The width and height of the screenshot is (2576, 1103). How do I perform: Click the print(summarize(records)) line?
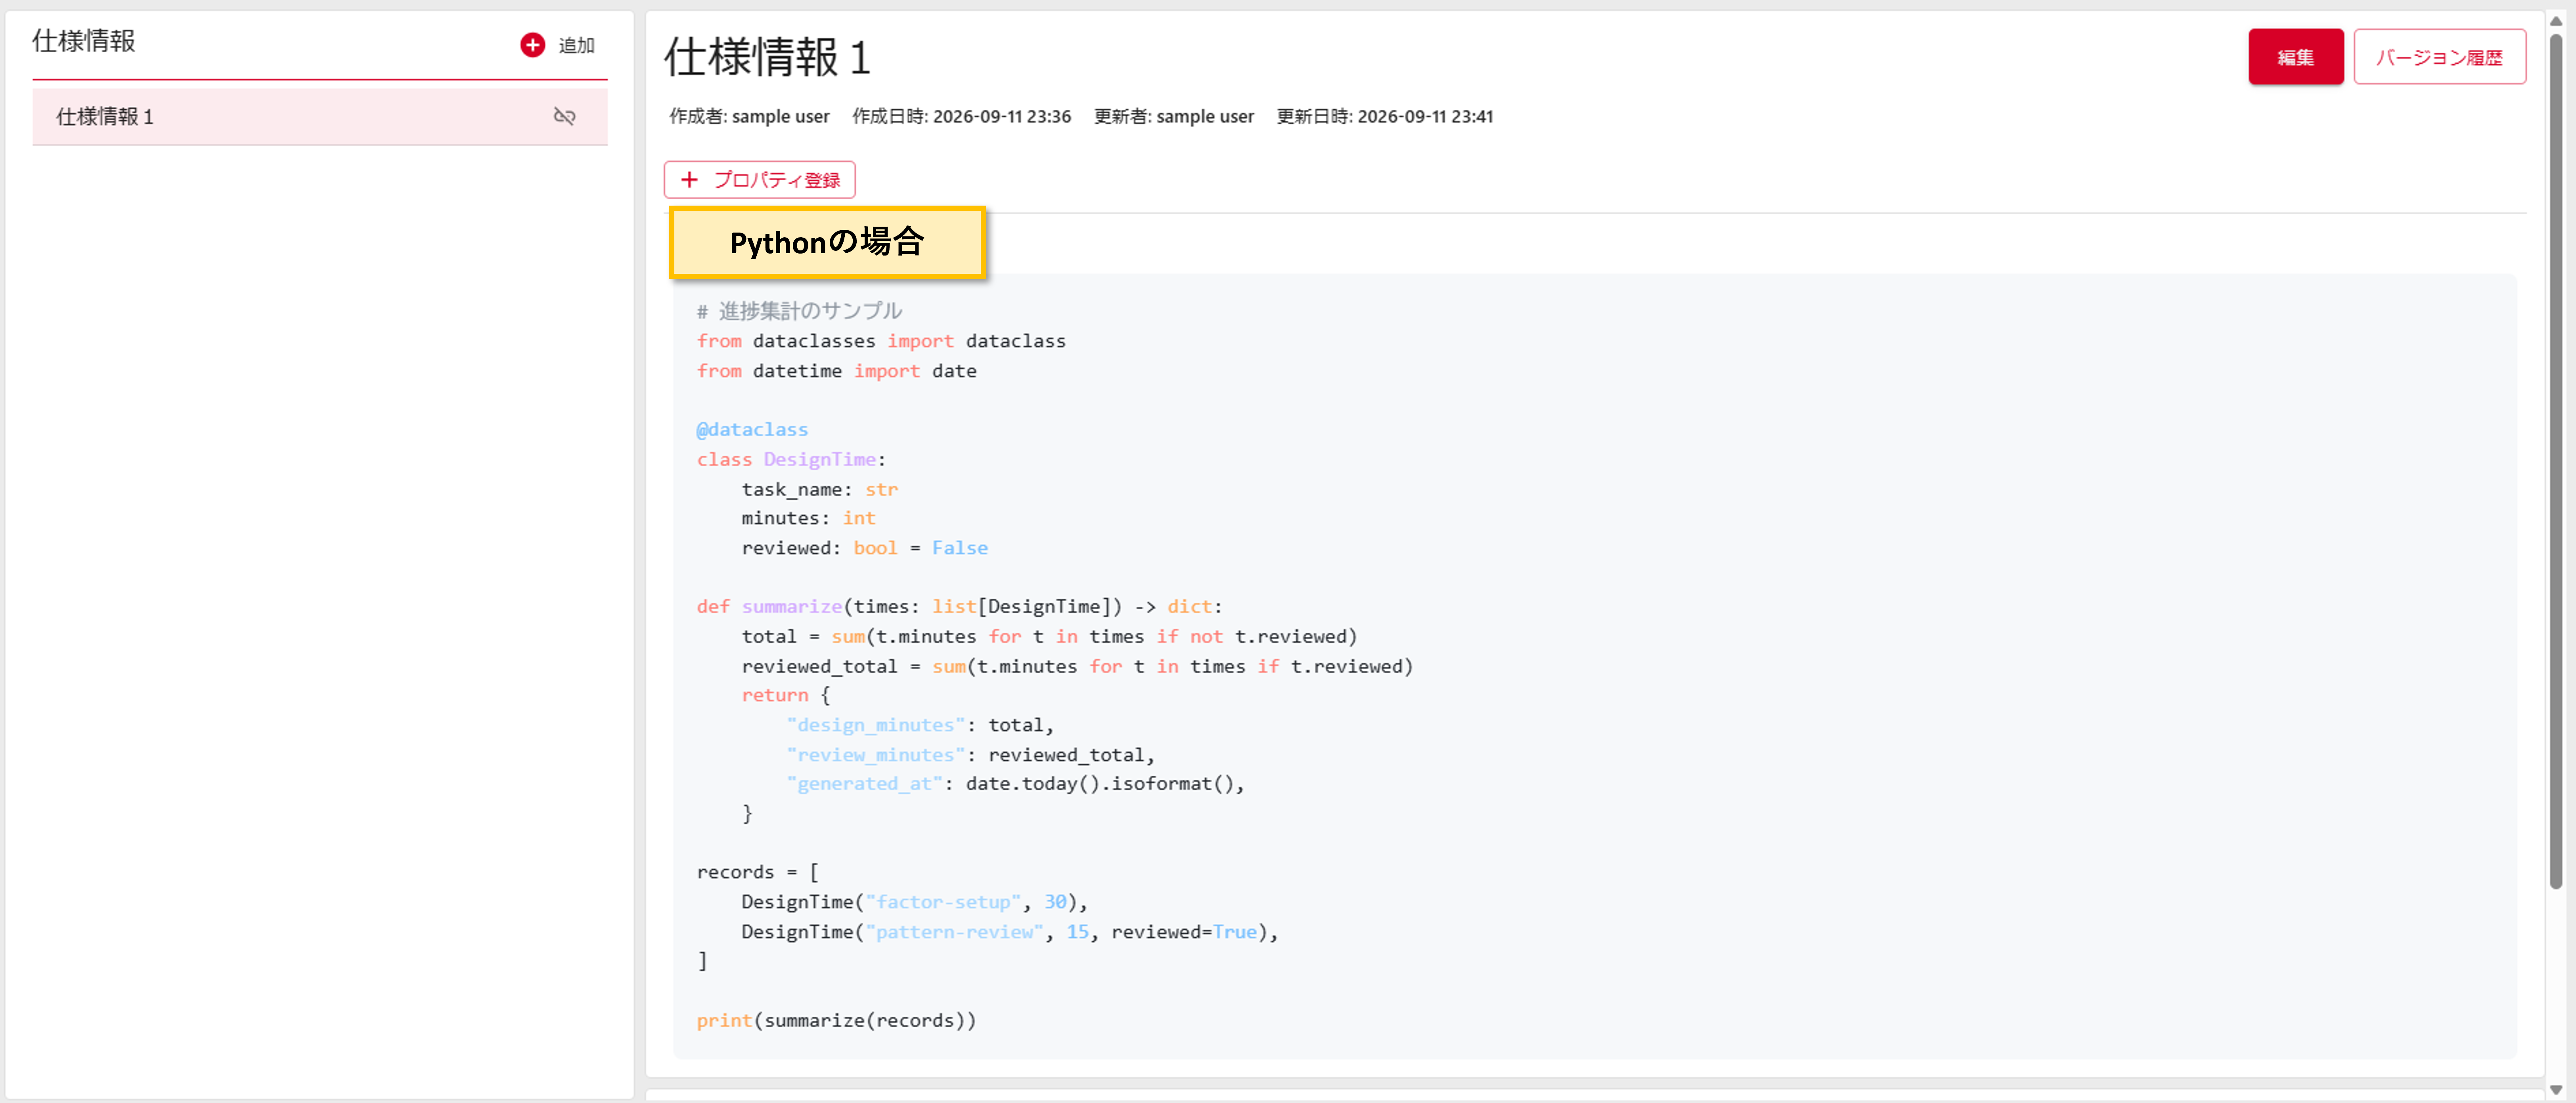pos(836,1020)
